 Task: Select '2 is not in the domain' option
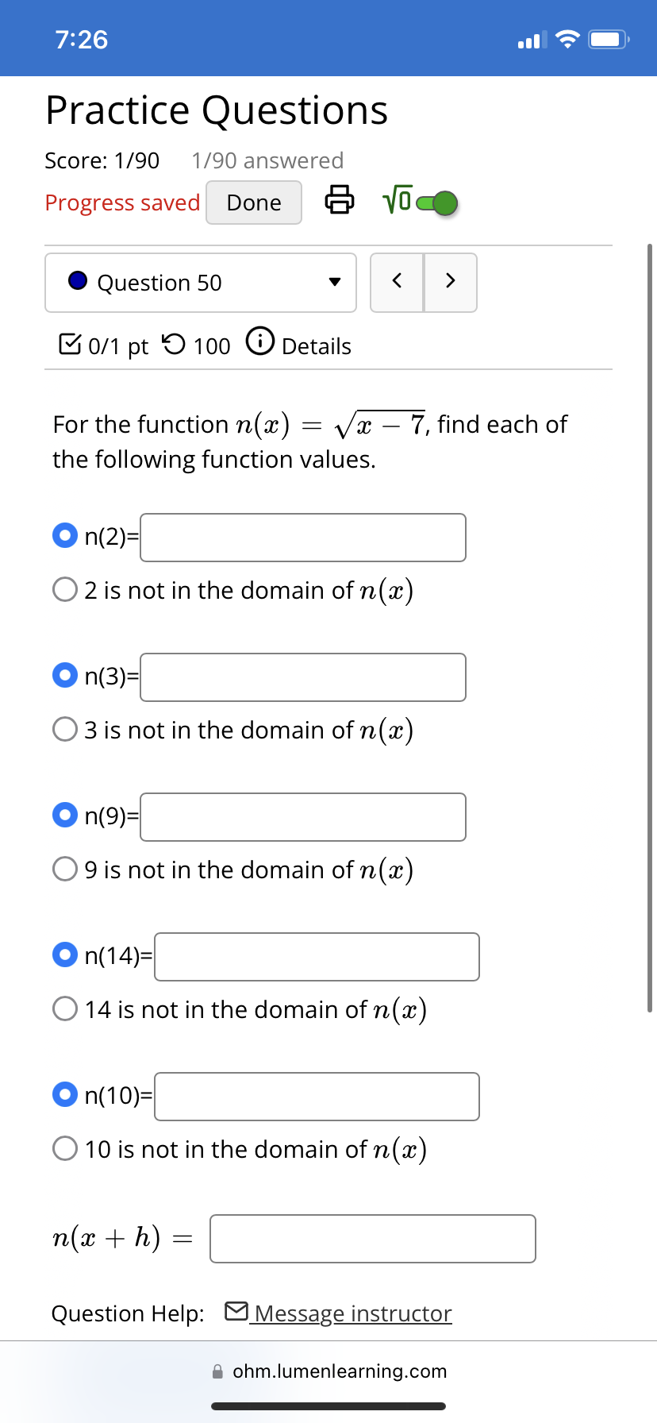(64, 588)
